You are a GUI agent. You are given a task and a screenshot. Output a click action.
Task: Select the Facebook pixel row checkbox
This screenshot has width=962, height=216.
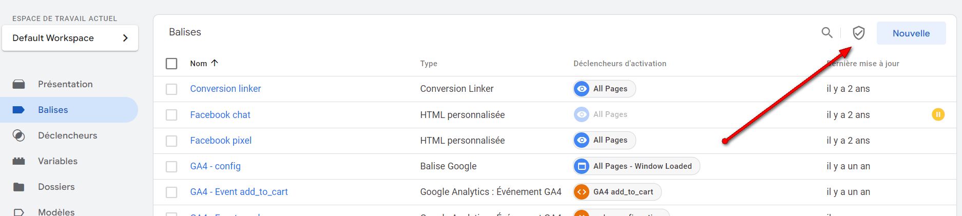tap(171, 141)
